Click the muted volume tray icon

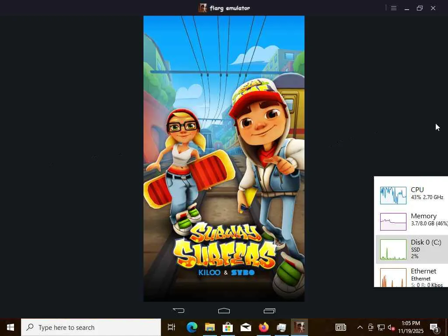tap(391, 327)
